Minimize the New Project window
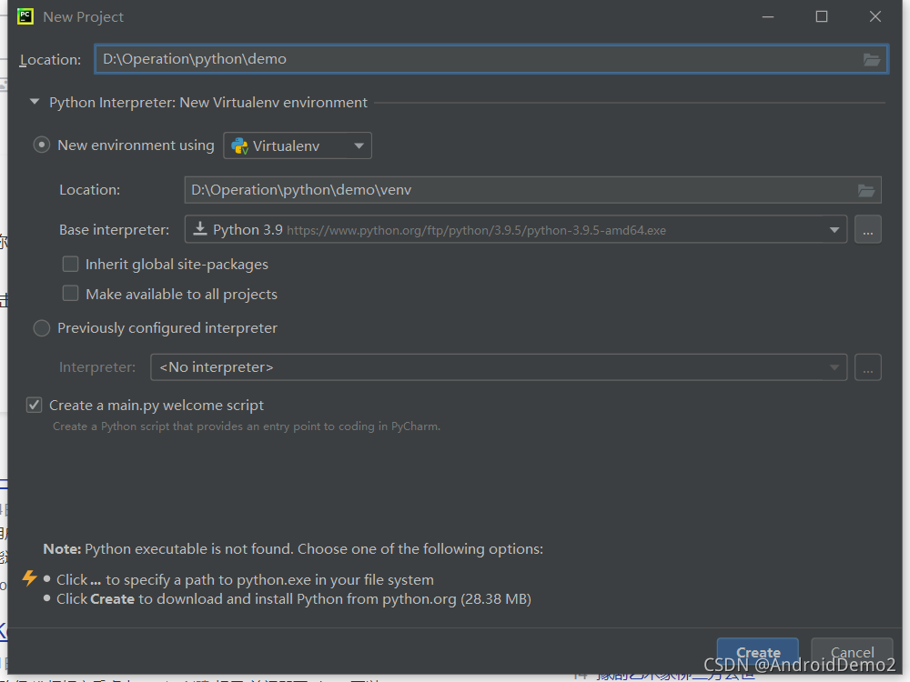910x682 pixels. click(x=768, y=16)
